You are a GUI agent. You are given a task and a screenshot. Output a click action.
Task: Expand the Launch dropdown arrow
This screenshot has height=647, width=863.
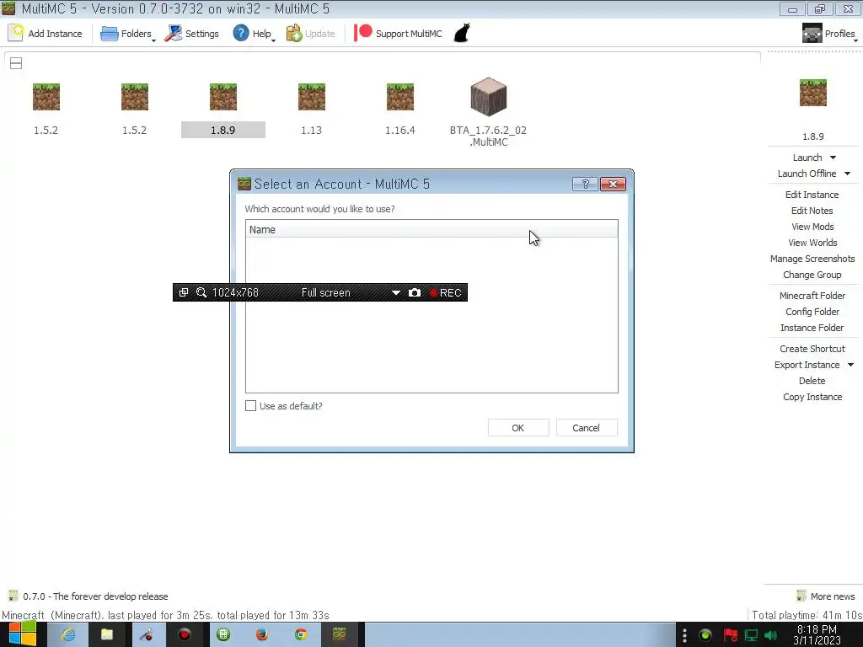833,158
